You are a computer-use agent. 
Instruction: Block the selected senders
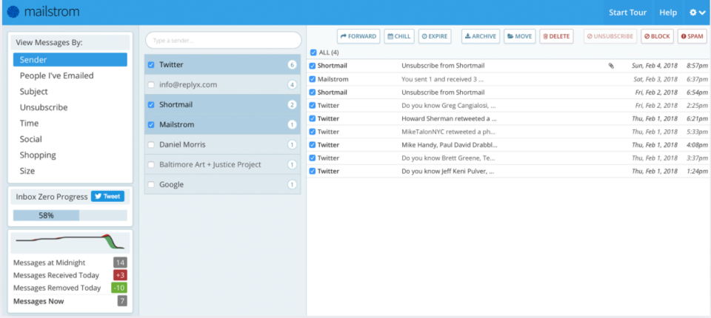pyautogui.click(x=657, y=36)
